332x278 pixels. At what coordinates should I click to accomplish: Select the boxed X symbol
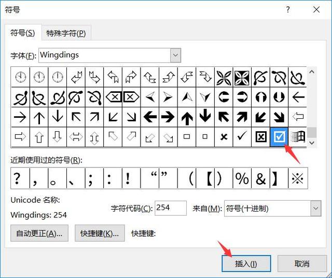pyautogui.click(x=260, y=137)
